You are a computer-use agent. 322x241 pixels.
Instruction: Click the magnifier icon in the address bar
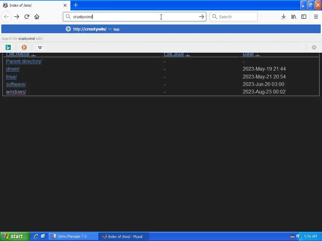tap(68, 17)
